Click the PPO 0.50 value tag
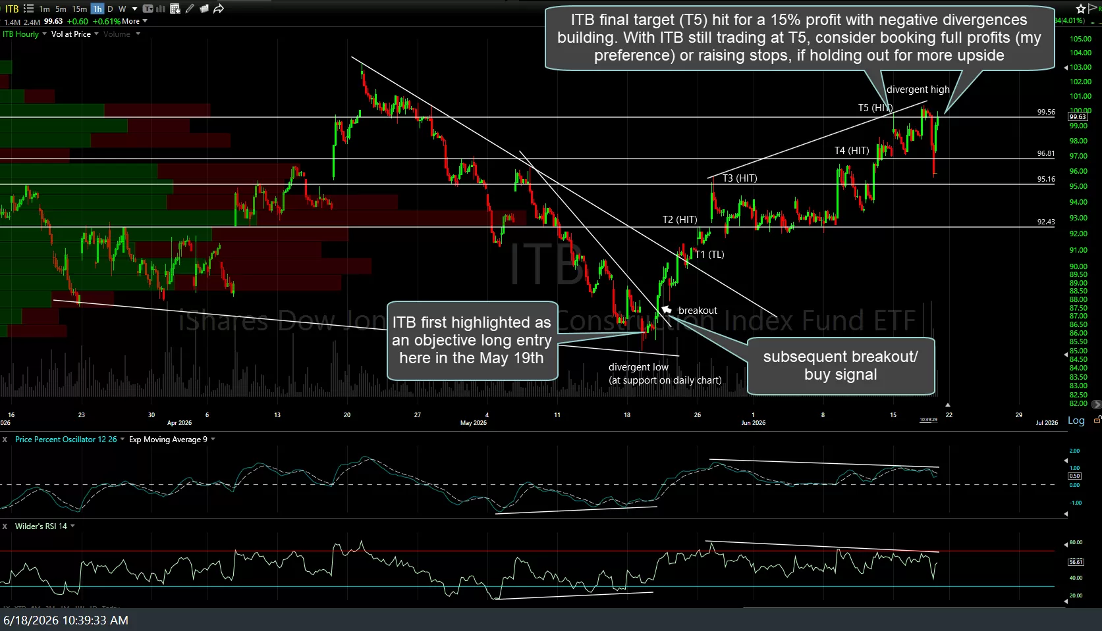Viewport: 1102px width, 631px height. click(x=1074, y=475)
